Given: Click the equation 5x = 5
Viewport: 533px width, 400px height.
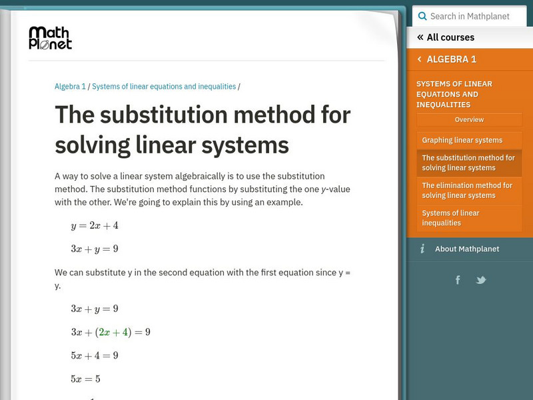Looking at the screenshot, I should coord(85,379).
